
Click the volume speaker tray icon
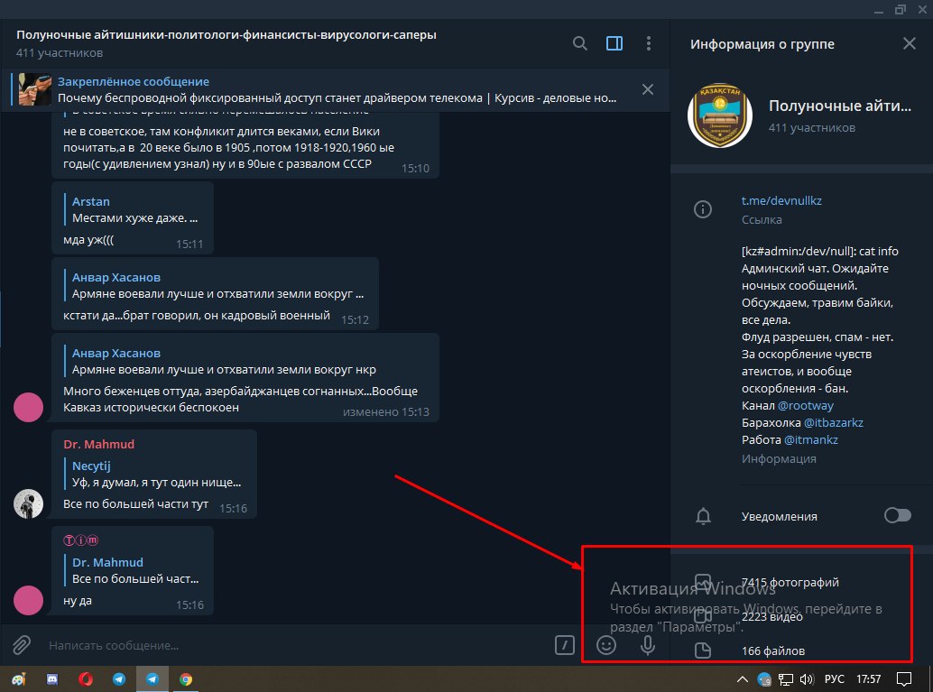coord(807,678)
